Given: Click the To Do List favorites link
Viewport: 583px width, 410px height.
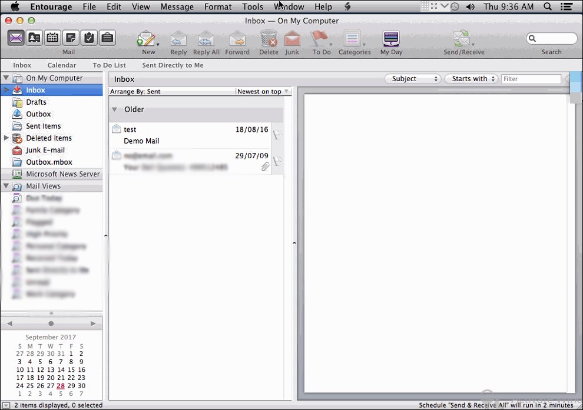Looking at the screenshot, I should (x=109, y=65).
